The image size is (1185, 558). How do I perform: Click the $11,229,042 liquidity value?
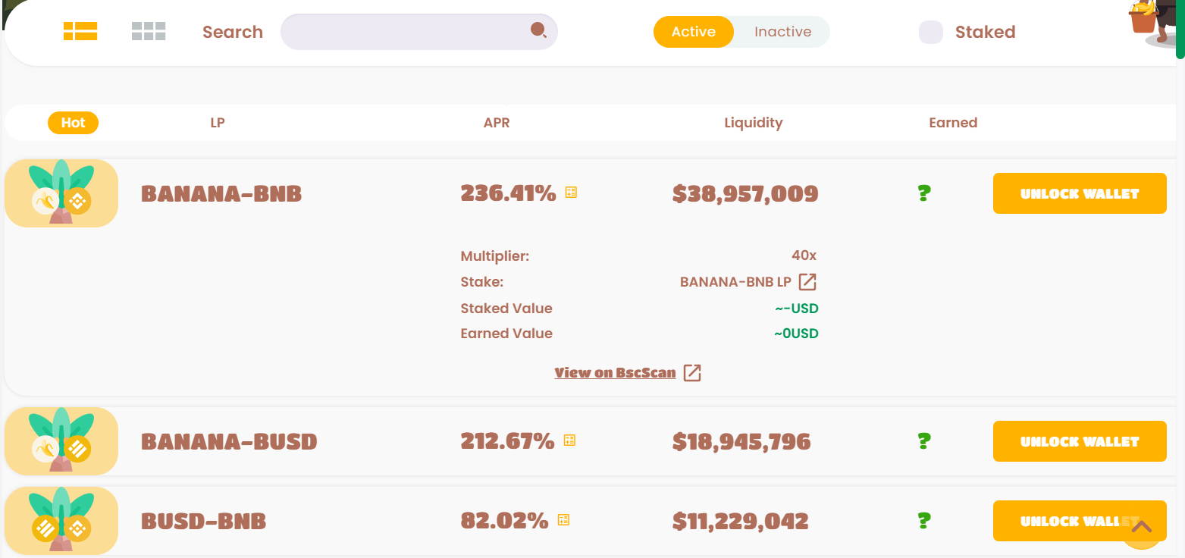tap(741, 521)
